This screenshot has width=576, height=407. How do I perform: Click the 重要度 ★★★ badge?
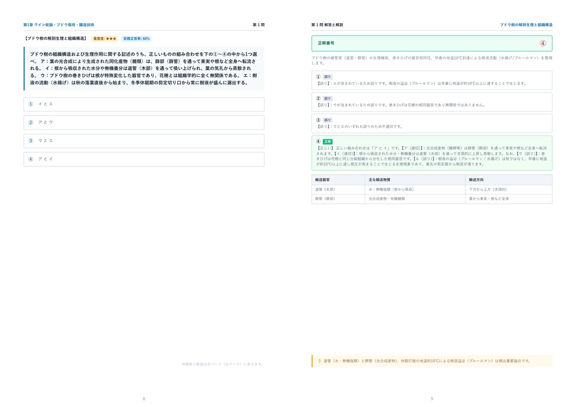tap(105, 39)
